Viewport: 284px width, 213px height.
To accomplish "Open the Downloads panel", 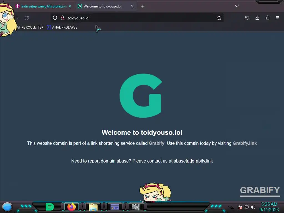I will 257,18.
